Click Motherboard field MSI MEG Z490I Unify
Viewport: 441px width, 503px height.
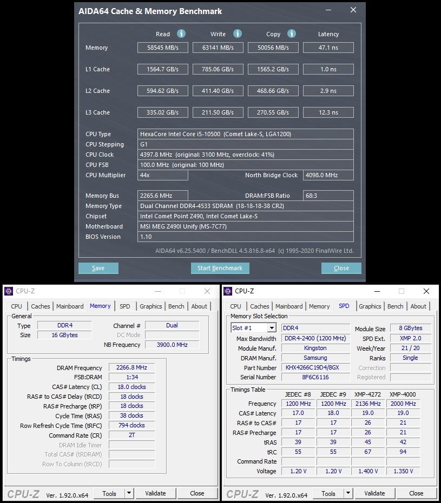[246, 226]
